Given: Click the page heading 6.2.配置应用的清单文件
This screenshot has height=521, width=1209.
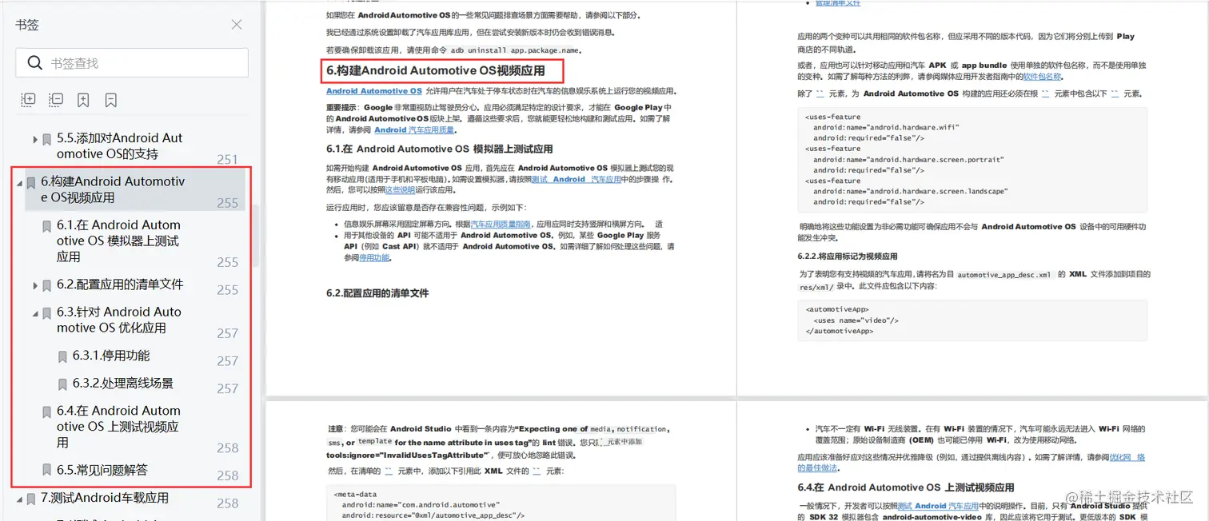Looking at the screenshot, I should pyautogui.click(x=377, y=293).
